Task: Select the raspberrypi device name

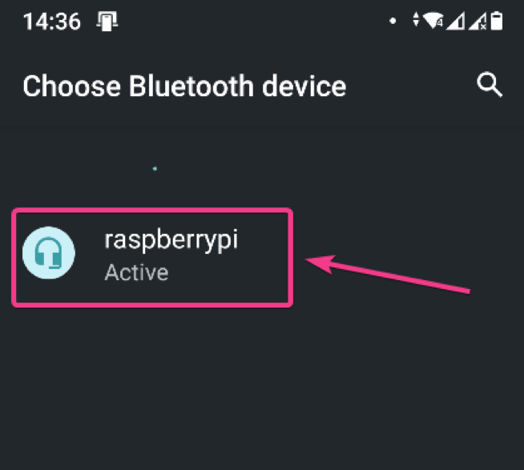Action: [171, 239]
